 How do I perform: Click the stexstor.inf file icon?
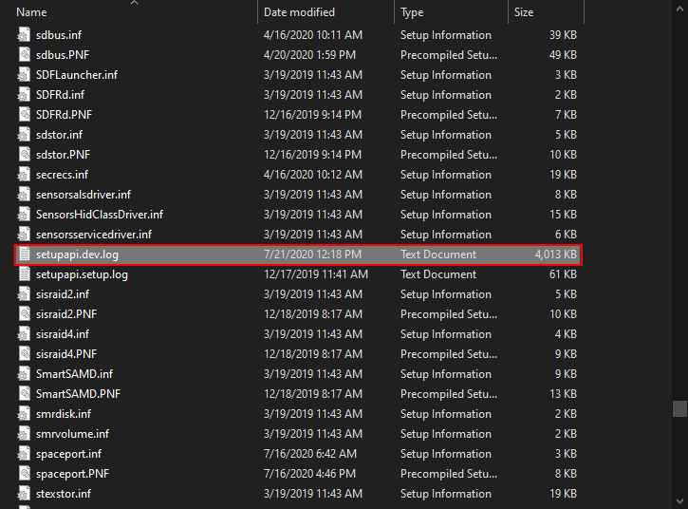24,494
